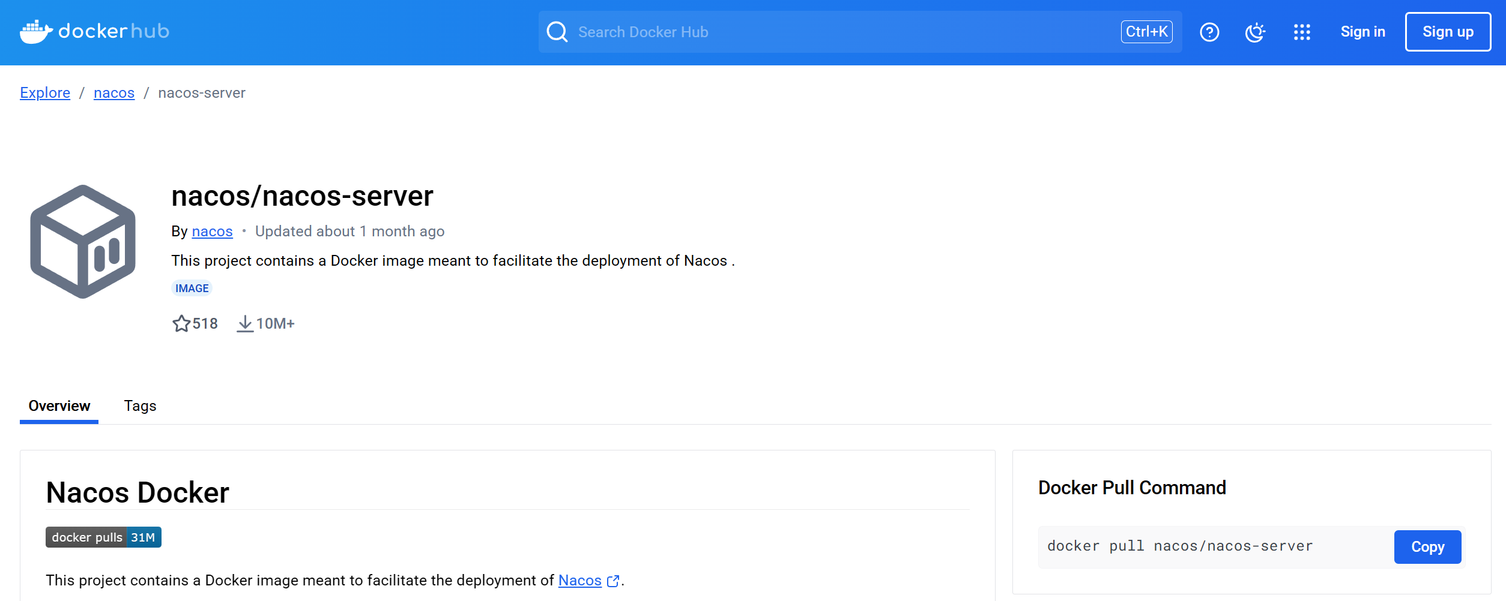Click the Sign up button
Viewport: 1506px width, 601px height.
click(x=1448, y=32)
